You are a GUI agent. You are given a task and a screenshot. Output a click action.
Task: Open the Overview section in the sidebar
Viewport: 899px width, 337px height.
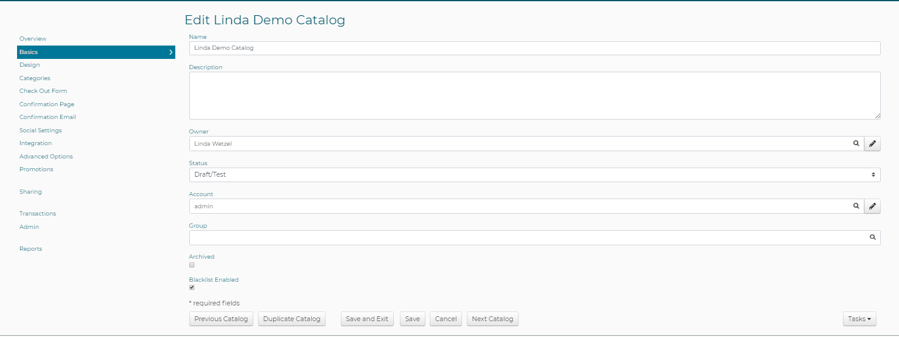33,39
